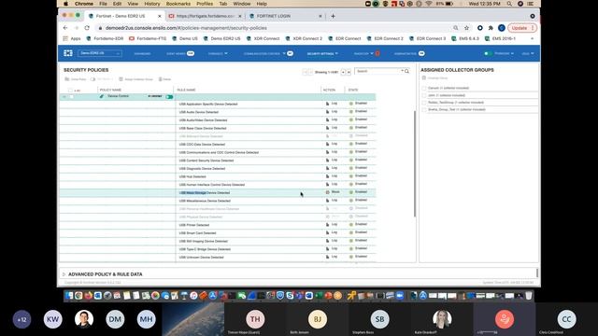Check the Device Control policy checkbox

click(x=71, y=97)
